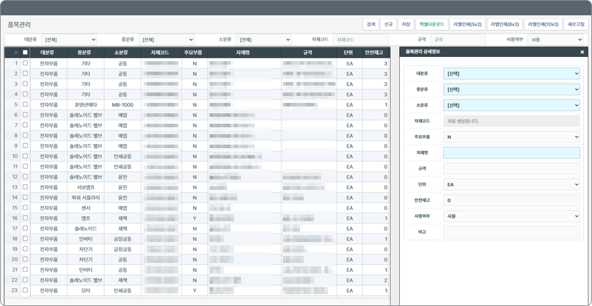
Task: Select the 서보앰프 cell in row 13
Action: click(x=86, y=187)
